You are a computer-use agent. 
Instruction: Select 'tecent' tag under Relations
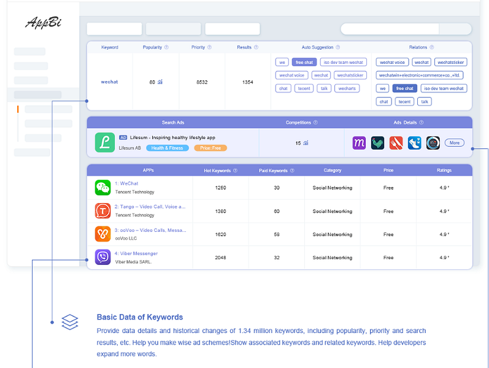pos(404,101)
